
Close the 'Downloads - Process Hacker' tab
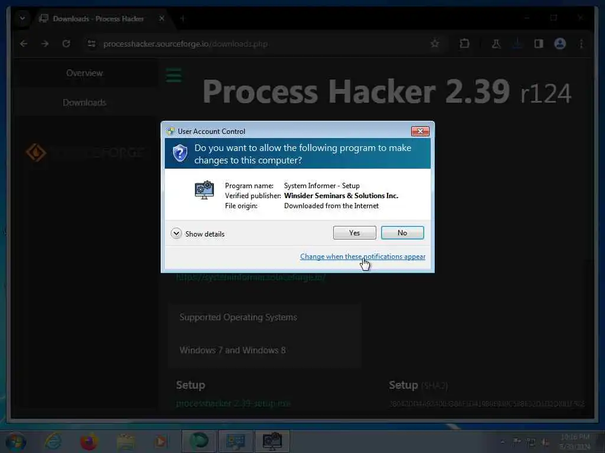click(x=162, y=18)
